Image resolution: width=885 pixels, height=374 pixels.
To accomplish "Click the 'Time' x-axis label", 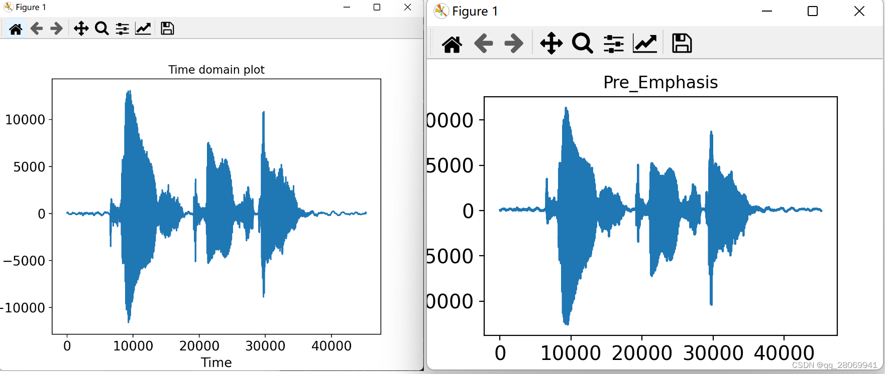I will coord(216,362).
